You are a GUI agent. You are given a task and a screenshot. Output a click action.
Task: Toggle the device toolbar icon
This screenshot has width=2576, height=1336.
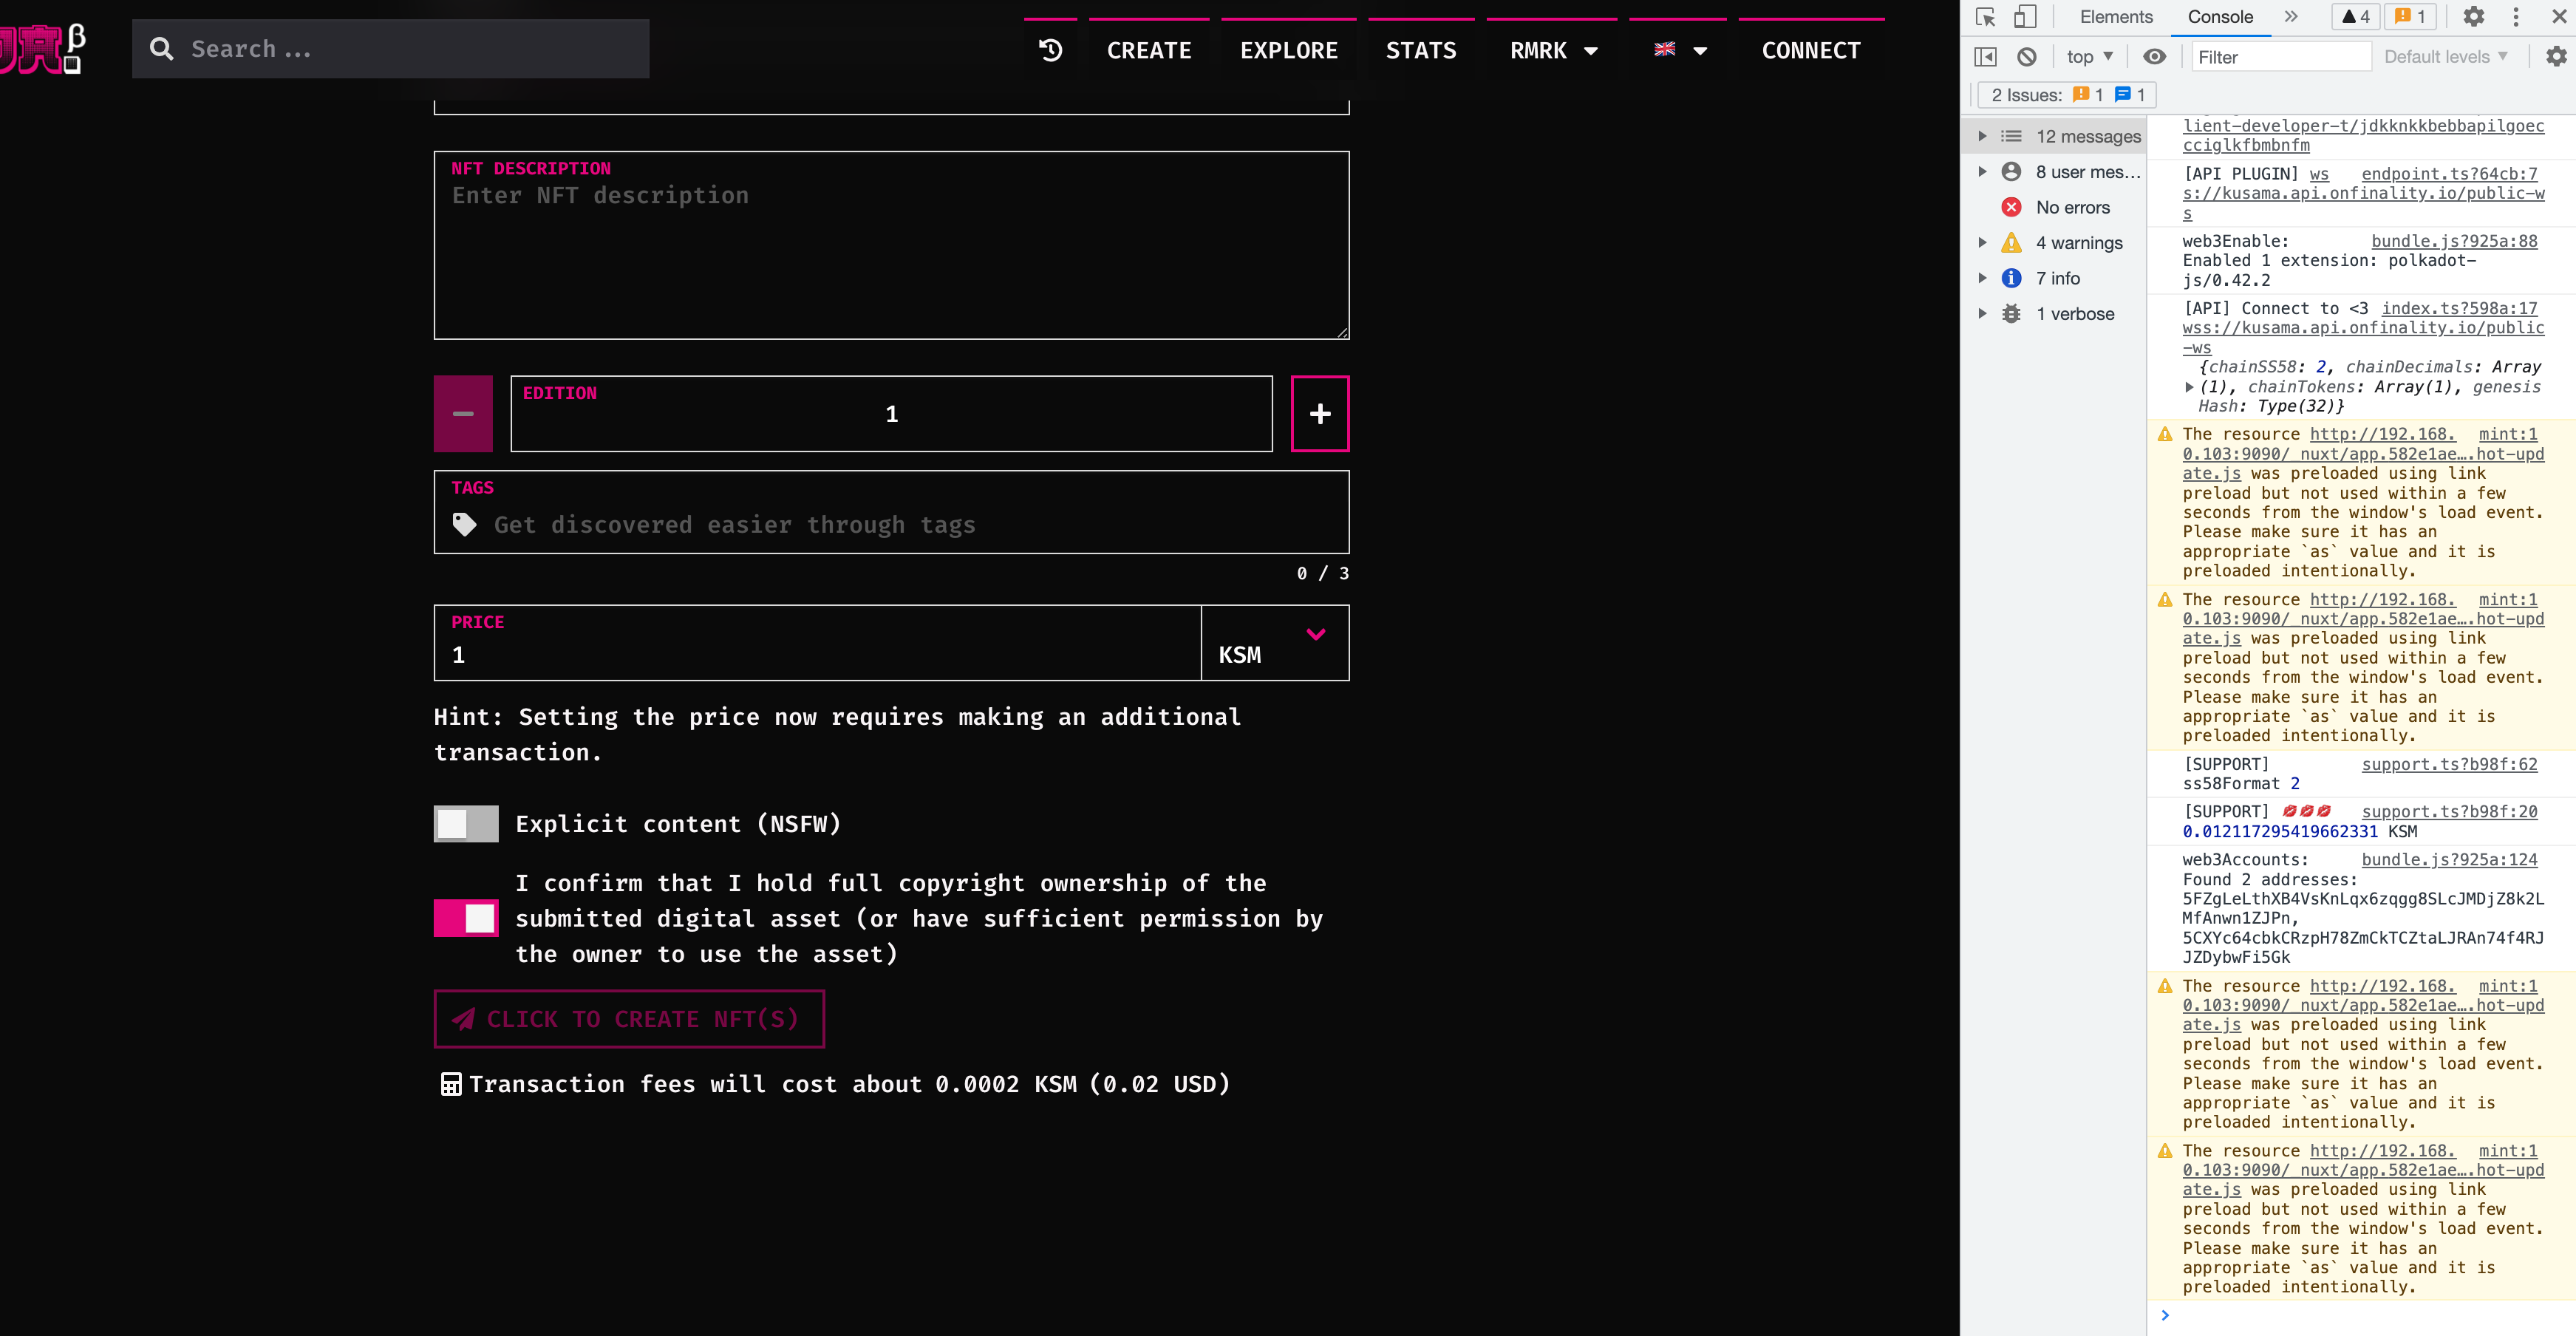tap(2025, 17)
